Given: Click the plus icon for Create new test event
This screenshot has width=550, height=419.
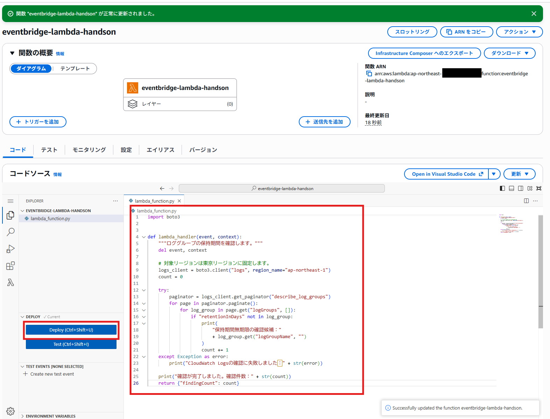Looking at the screenshot, I should pos(25,374).
